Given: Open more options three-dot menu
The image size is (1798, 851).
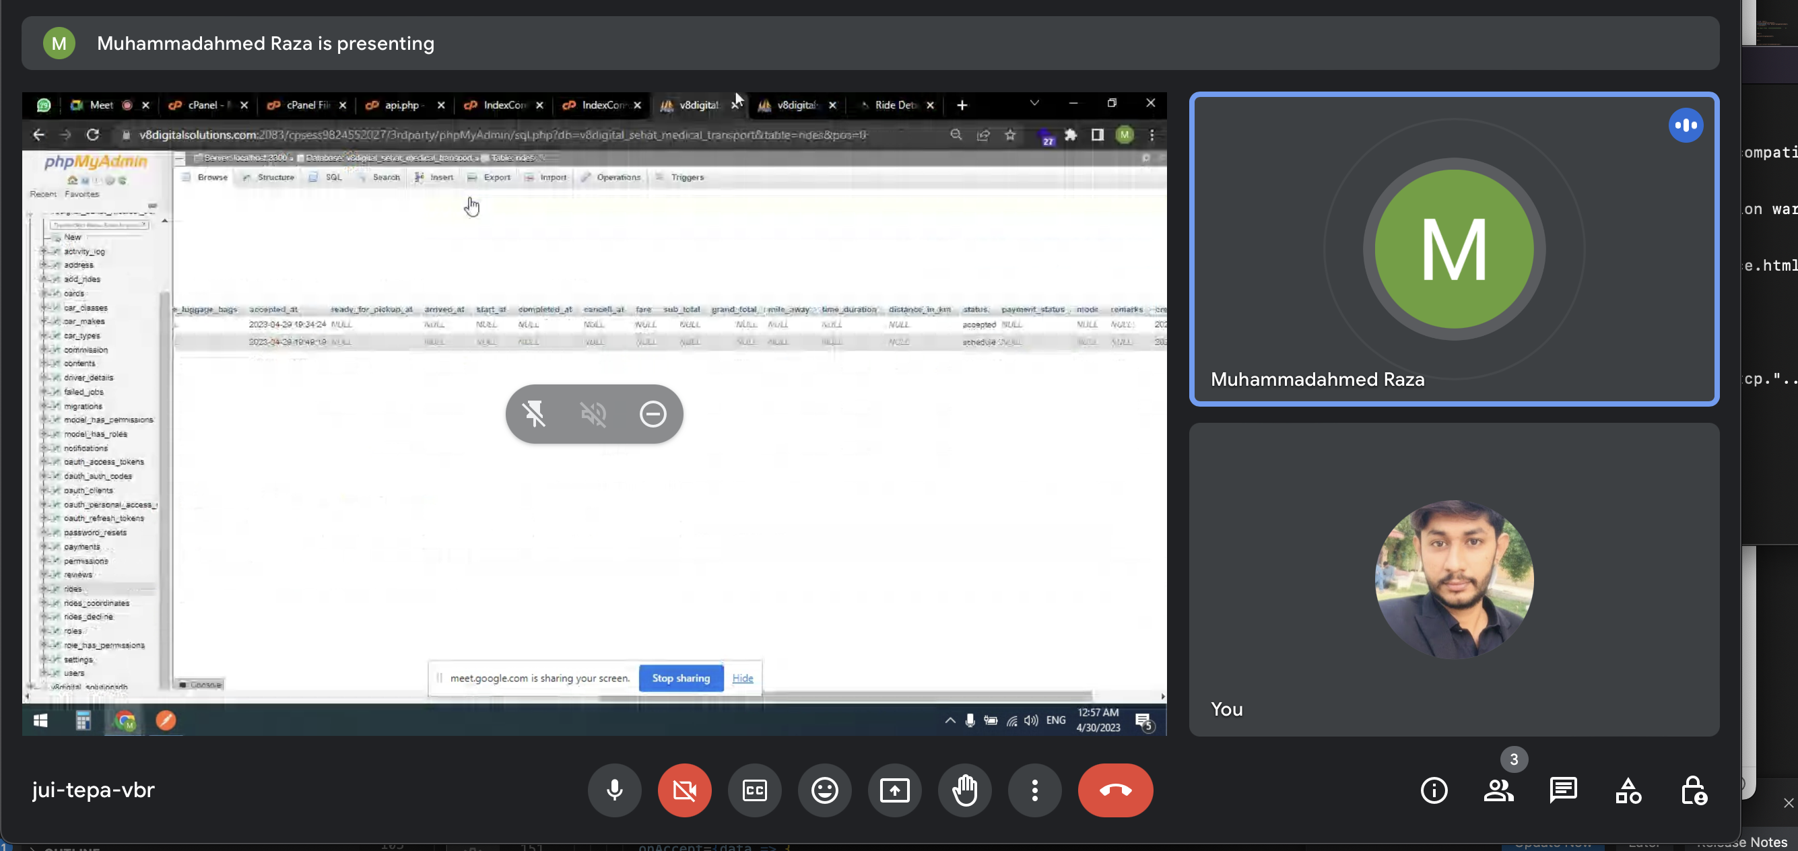Looking at the screenshot, I should (1034, 790).
